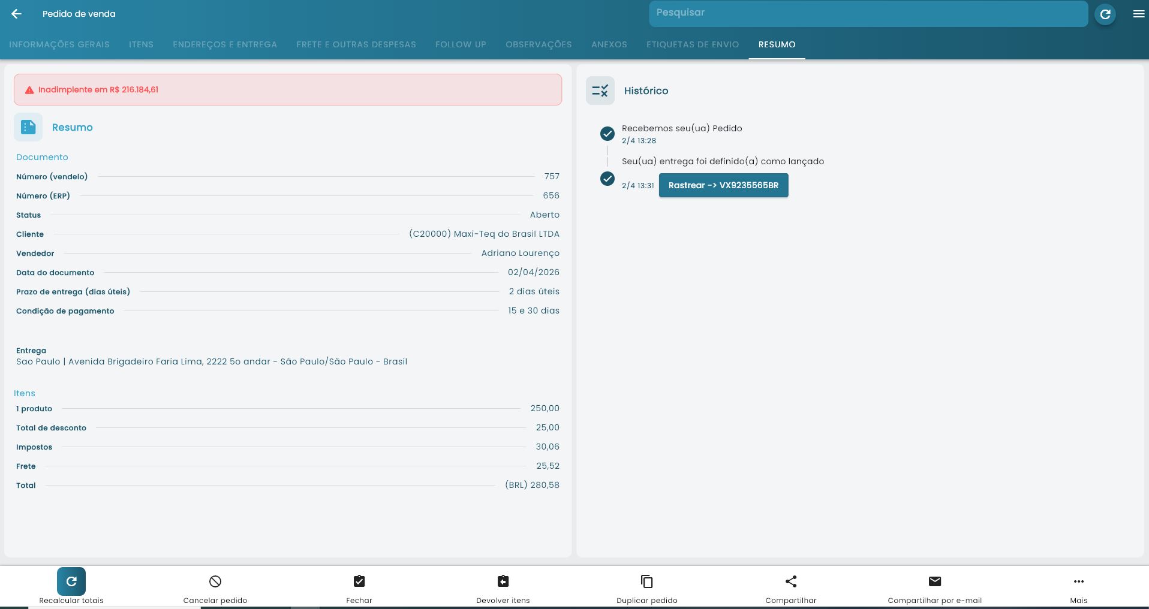Switch to the Follow Up tab
1149x609 pixels.
pos(461,44)
